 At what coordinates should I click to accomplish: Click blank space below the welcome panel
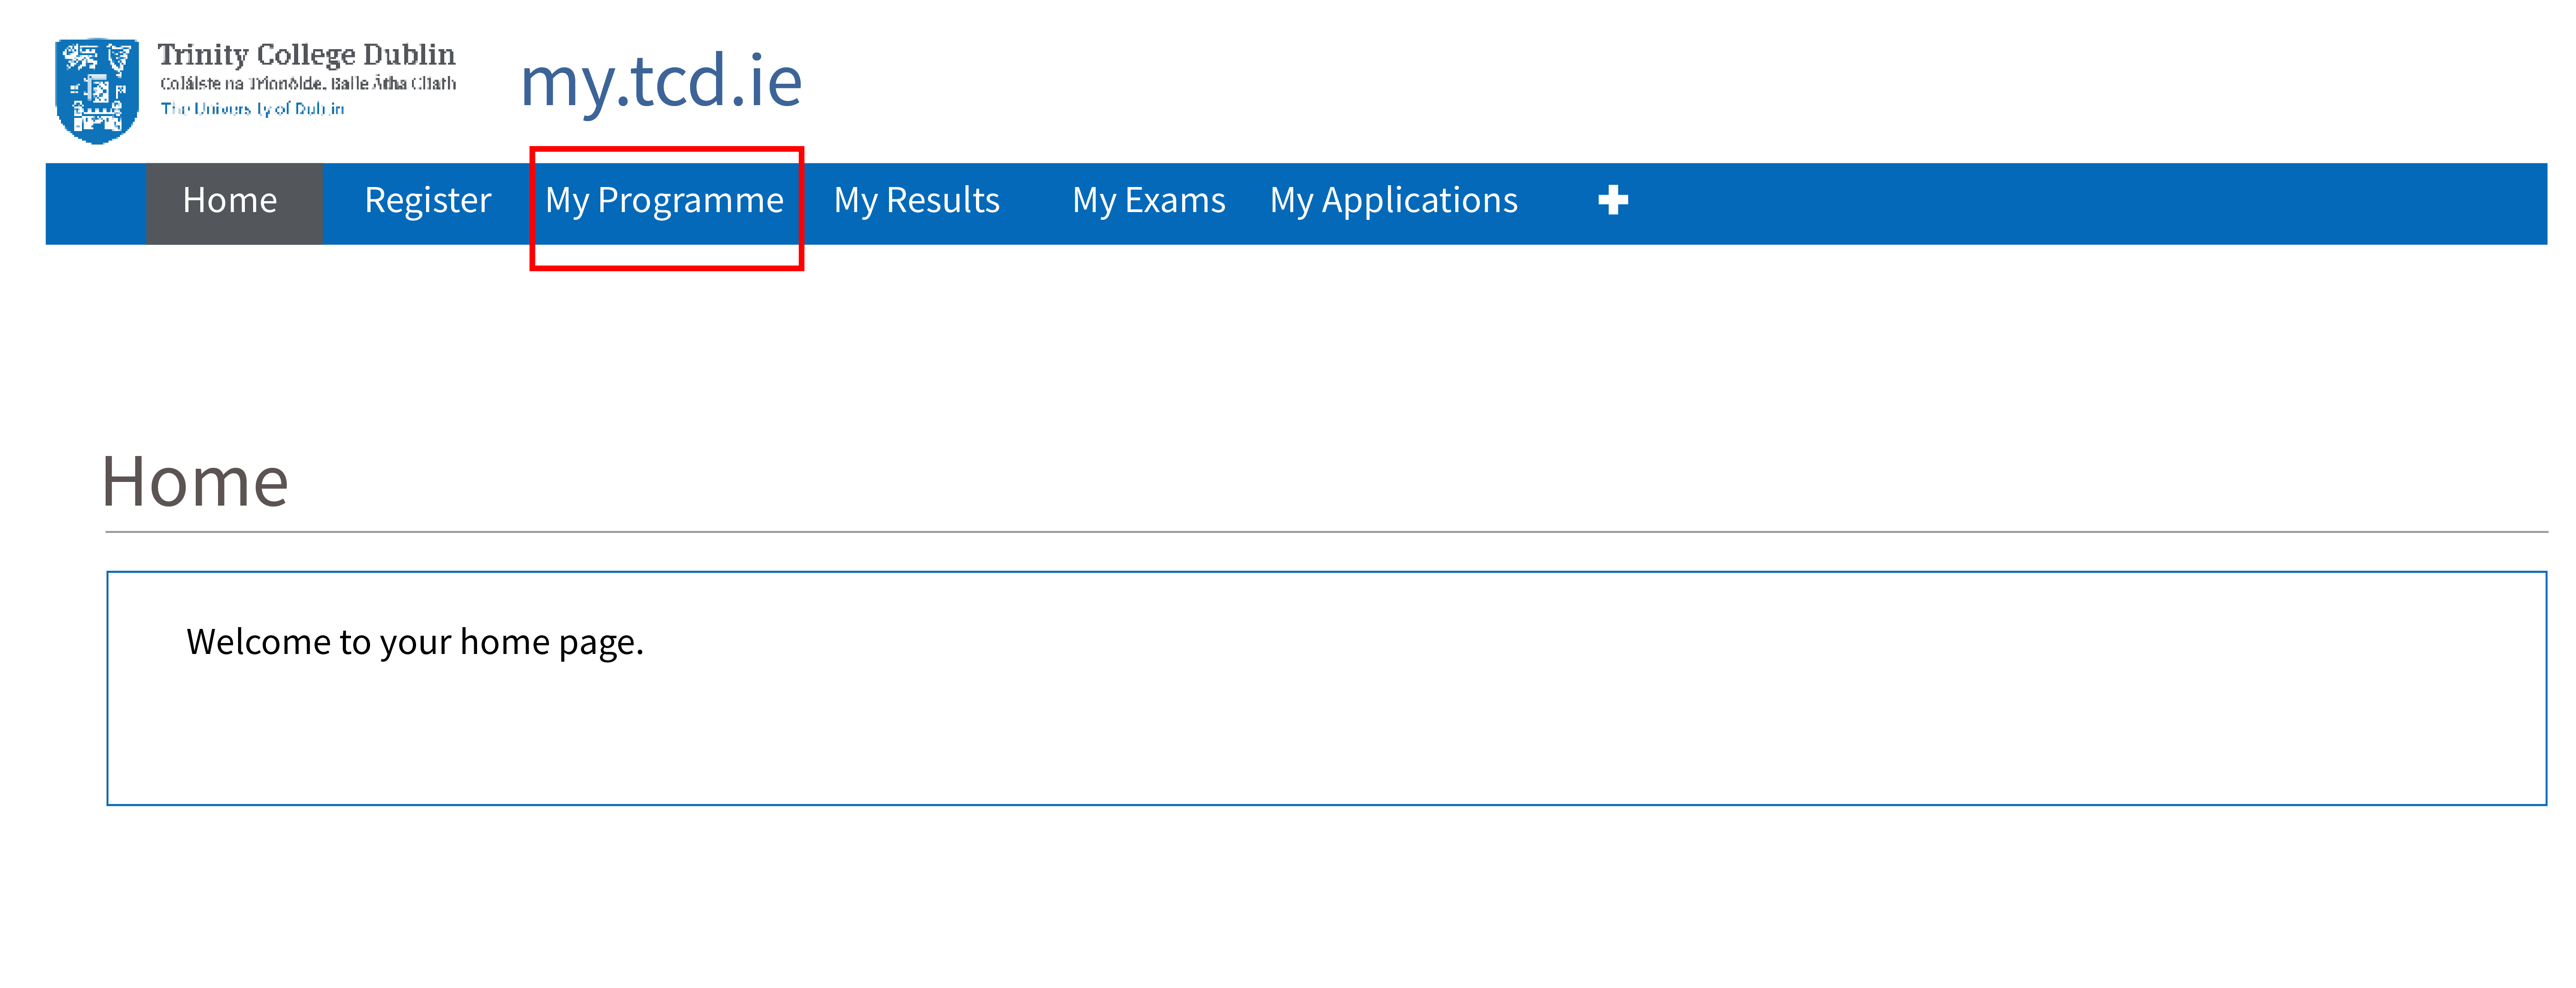coord(1300,900)
